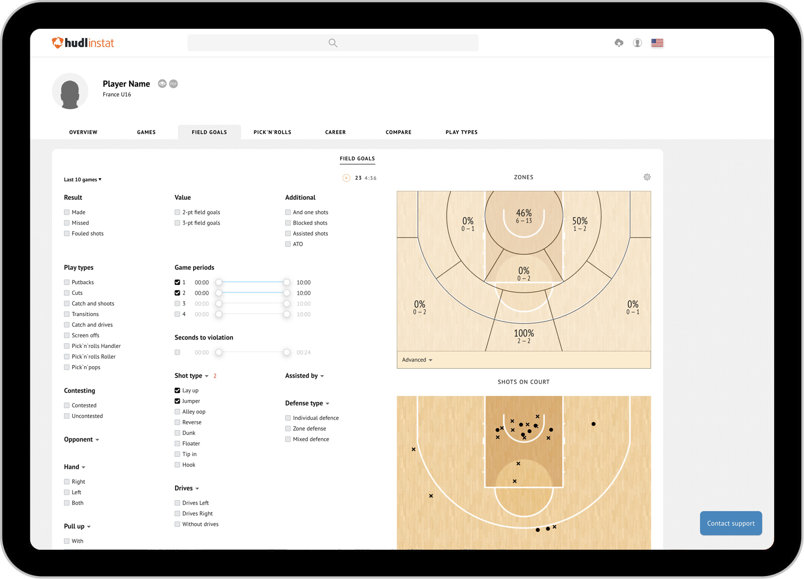Viewport: 804px width, 579px height.
Task: Open PDF export for Player Name
Action: 173,83
